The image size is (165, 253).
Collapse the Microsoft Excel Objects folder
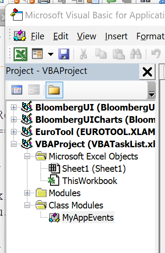pos(27,156)
